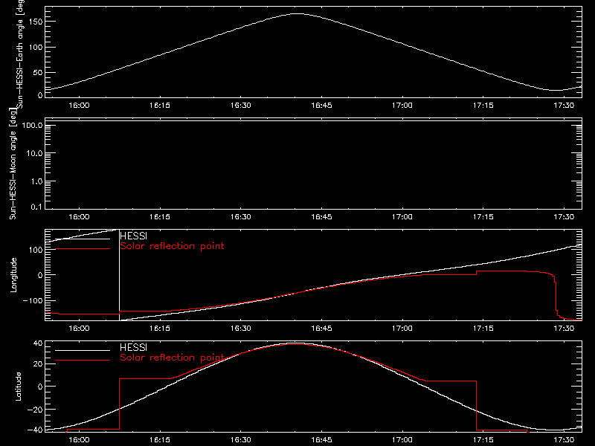Click '100.0' tick on Moon angle axis
595x446 pixels.
pos(32,125)
